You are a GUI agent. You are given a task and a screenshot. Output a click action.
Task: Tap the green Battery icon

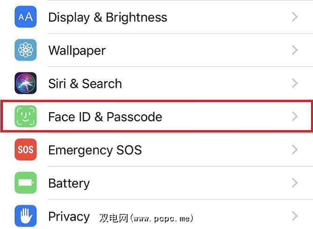click(x=26, y=183)
